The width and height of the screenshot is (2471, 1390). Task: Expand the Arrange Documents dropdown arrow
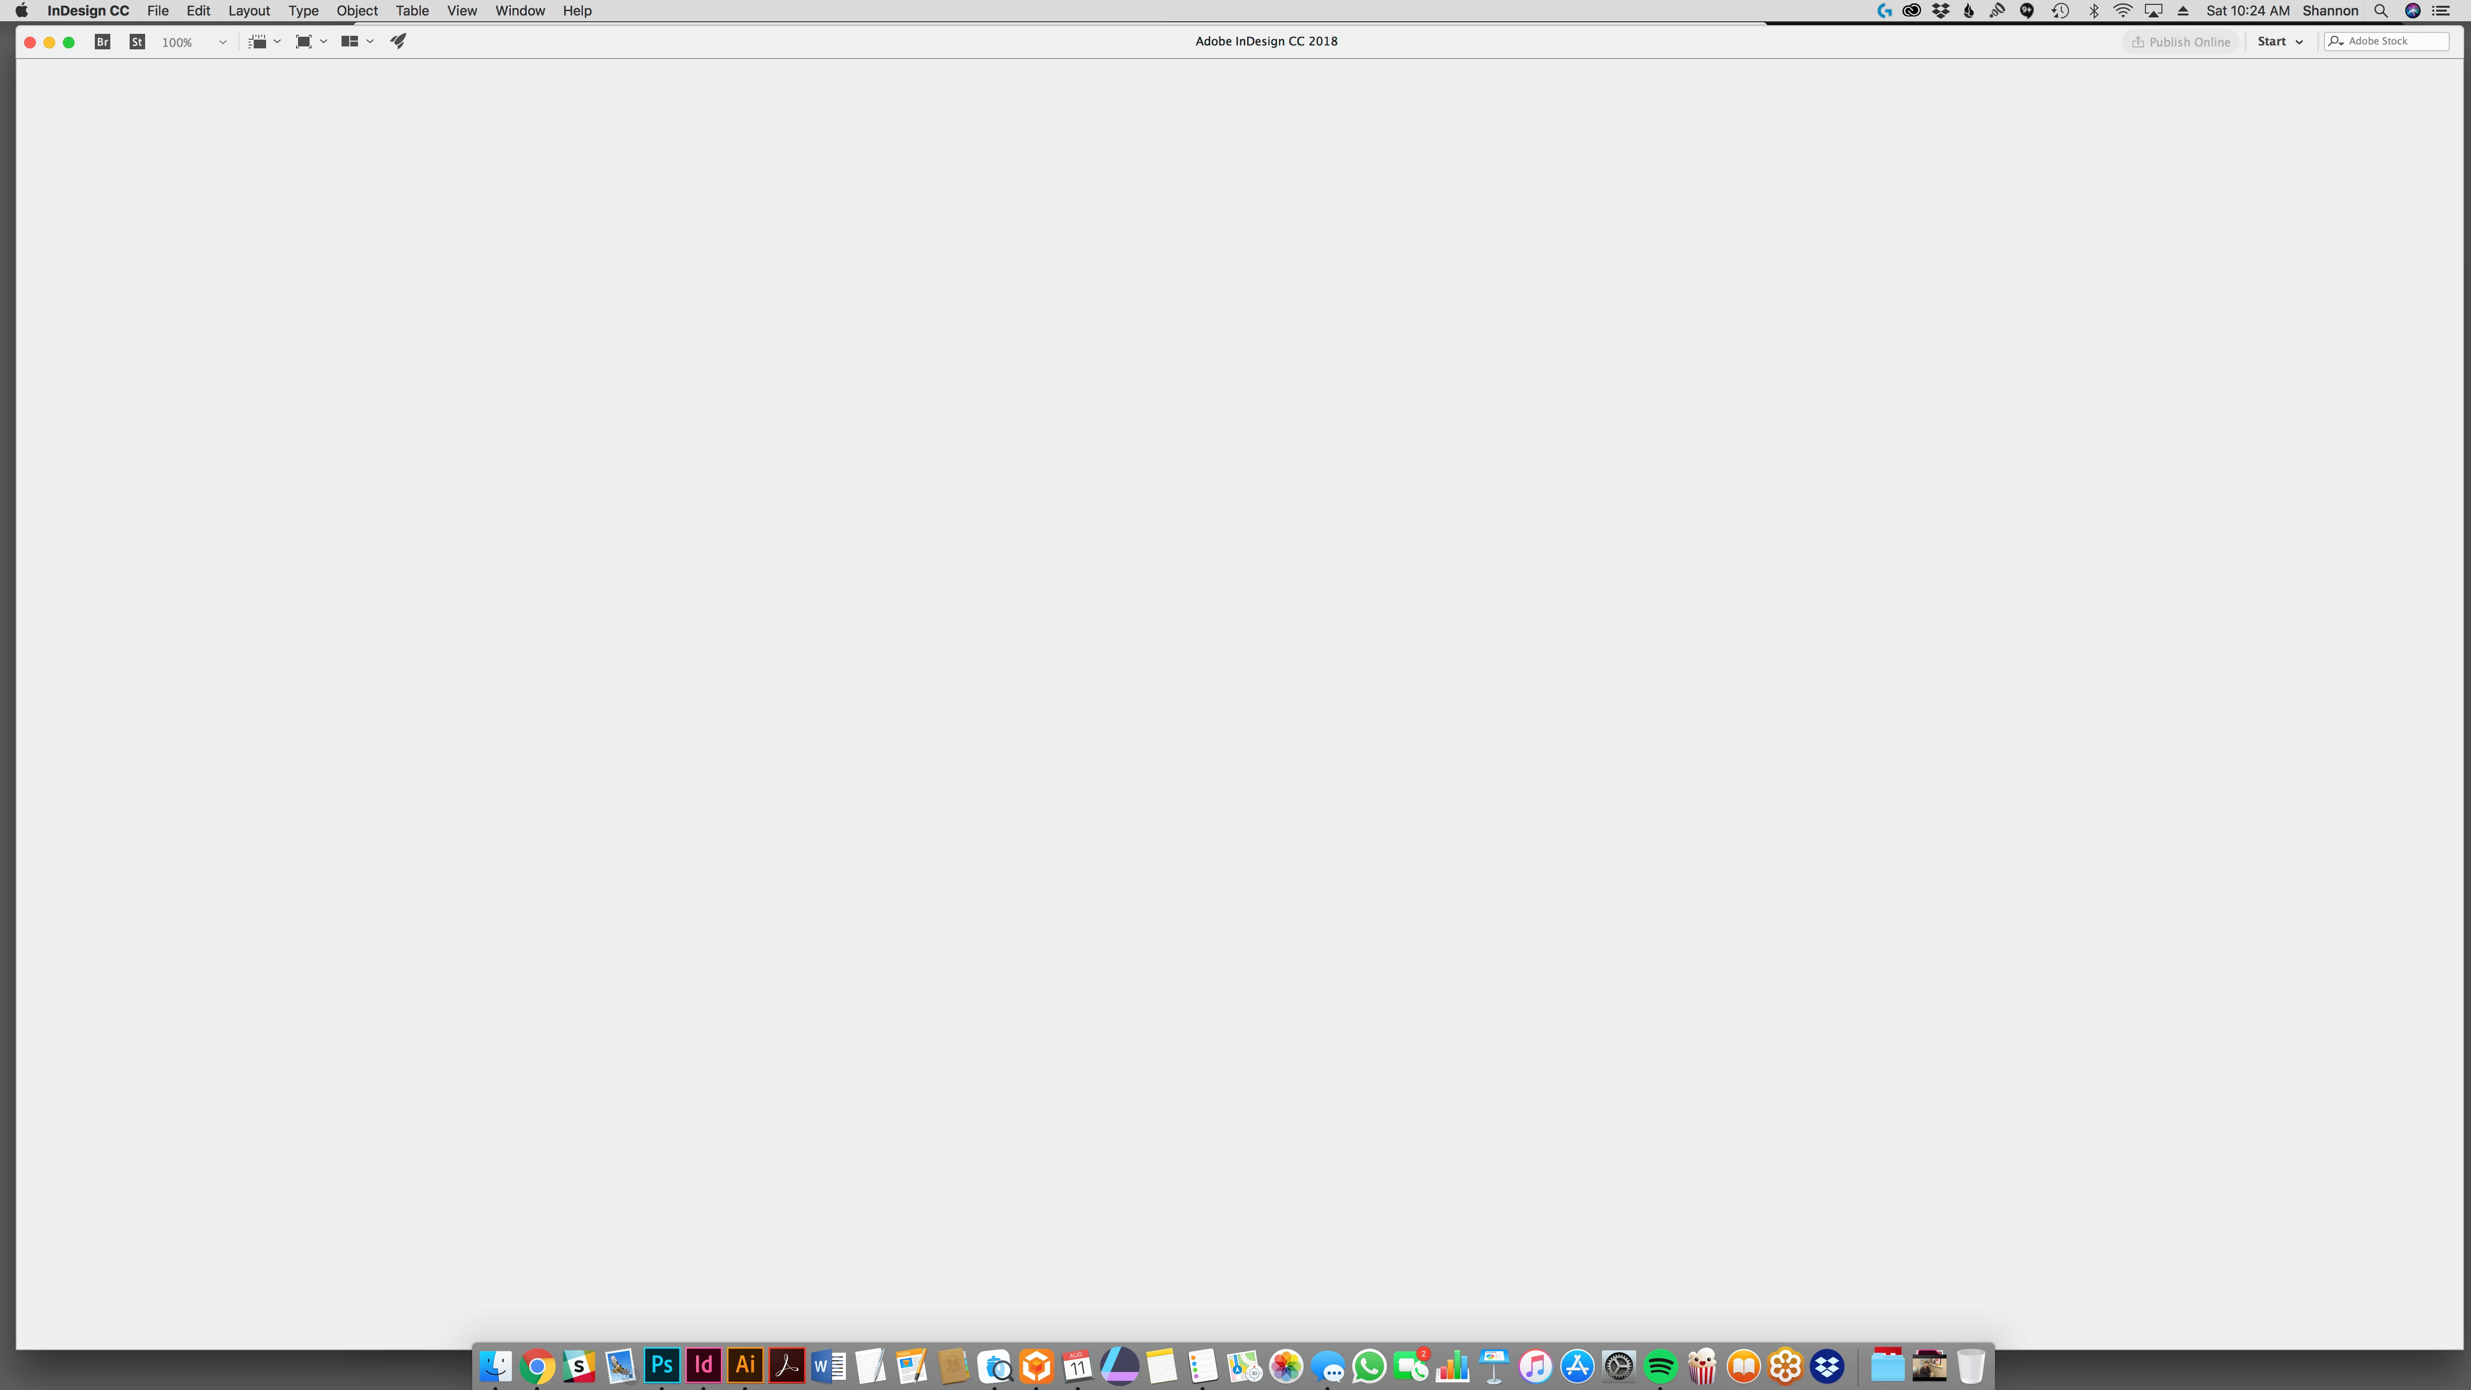[370, 41]
